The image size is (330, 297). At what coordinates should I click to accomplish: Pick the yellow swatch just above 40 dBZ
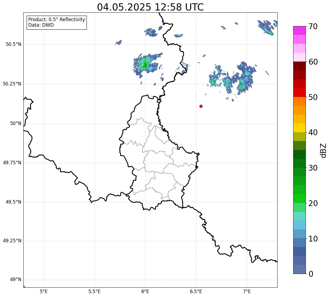coord(299,128)
